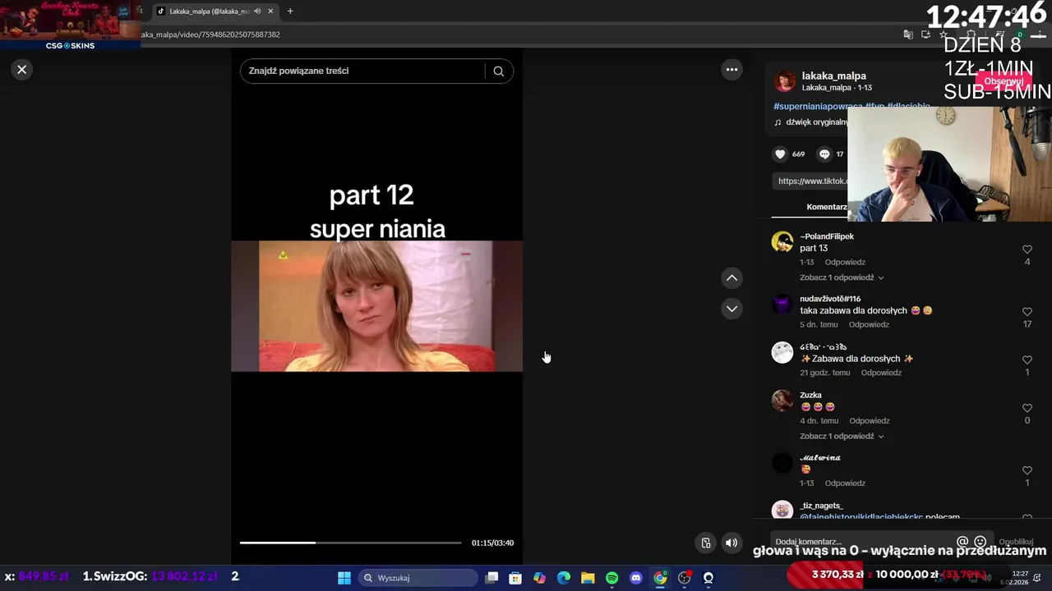Click the Wyszukaj taskbar search box
This screenshot has width=1052, height=591.
pyautogui.click(x=418, y=578)
